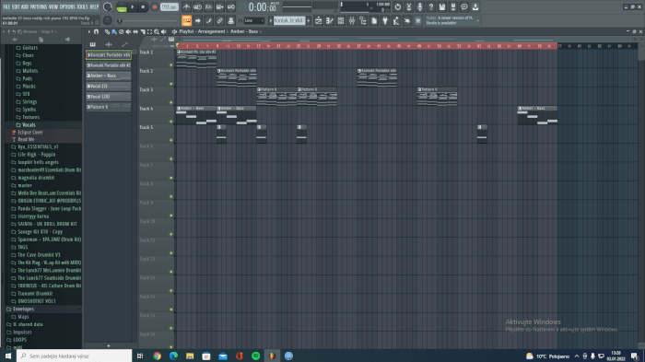Mute Track 6 via its green LED
This screenshot has width=645, height=362.
coord(171,159)
